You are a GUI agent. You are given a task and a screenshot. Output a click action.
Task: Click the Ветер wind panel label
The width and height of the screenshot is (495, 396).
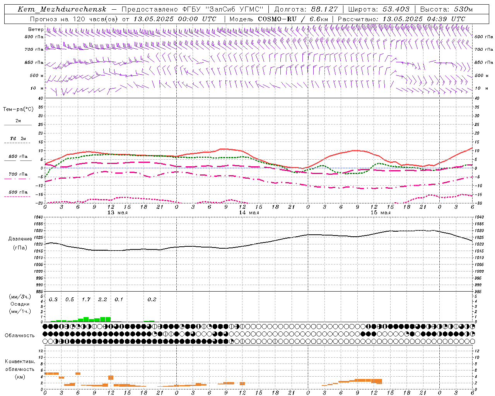(36, 29)
